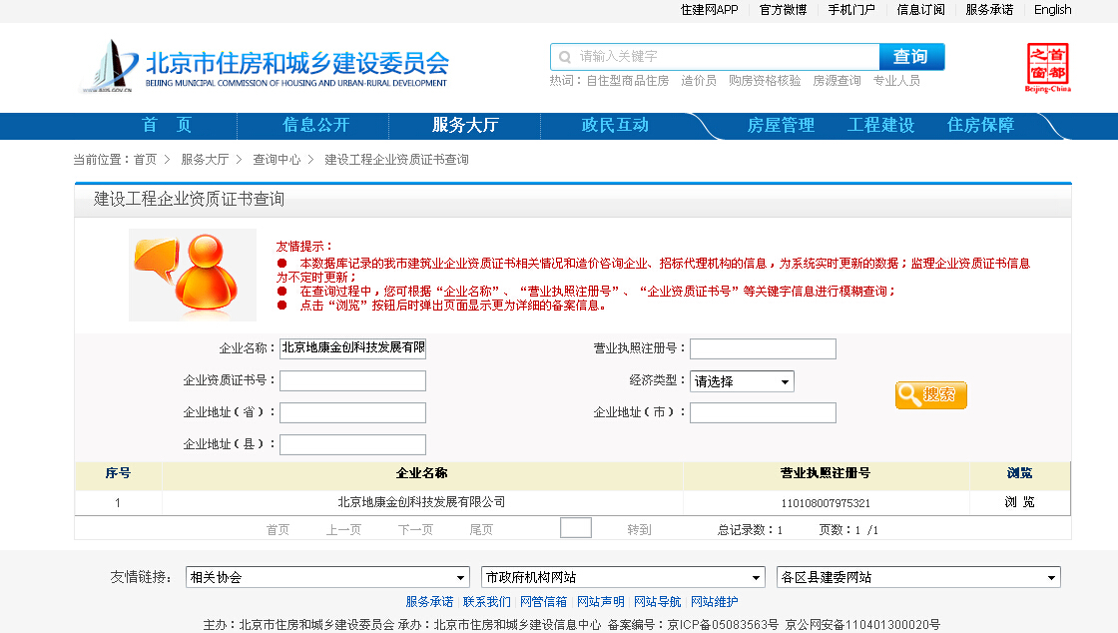Expand the 各区县建委网站 dropdown

(918, 577)
